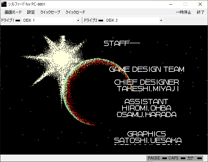Click the CHIEF DESIGNER credit line

point(146,82)
